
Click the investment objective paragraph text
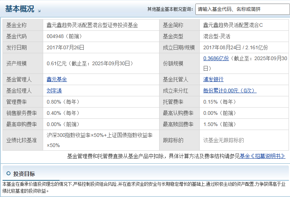click(x=144, y=187)
